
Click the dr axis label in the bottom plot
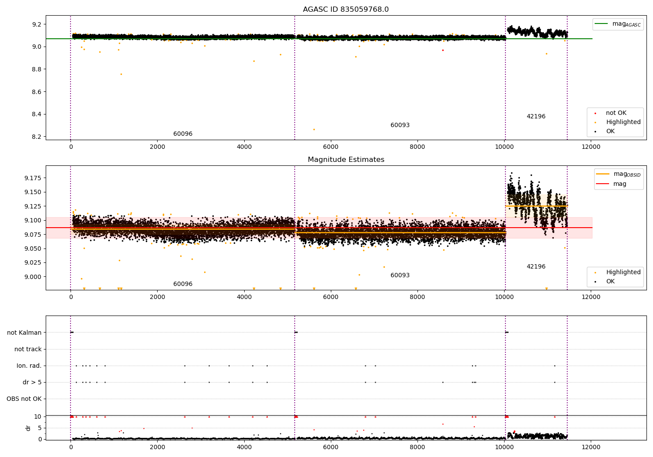[x=28, y=428]
